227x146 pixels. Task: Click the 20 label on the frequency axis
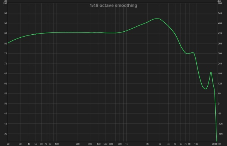(8, 144)
